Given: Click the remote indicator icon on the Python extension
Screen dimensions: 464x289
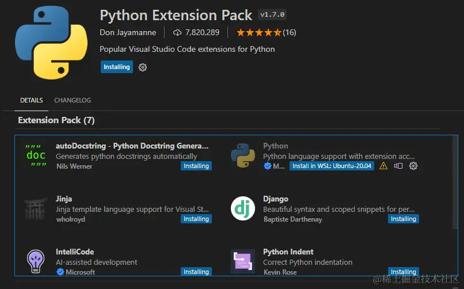Looking at the screenshot, I should [x=398, y=166].
